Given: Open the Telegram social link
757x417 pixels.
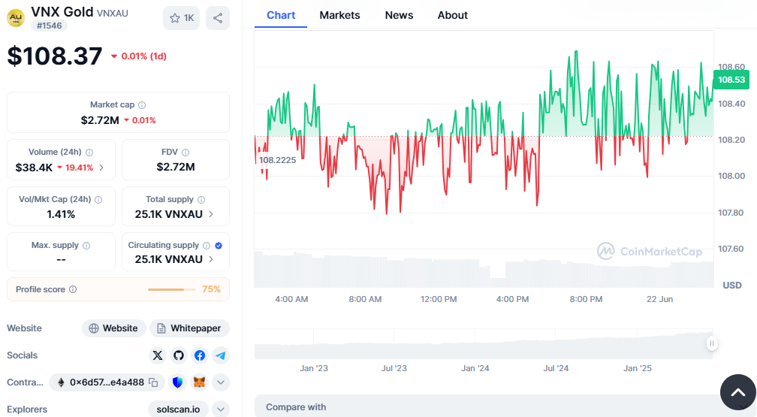Looking at the screenshot, I should coord(221,355).
